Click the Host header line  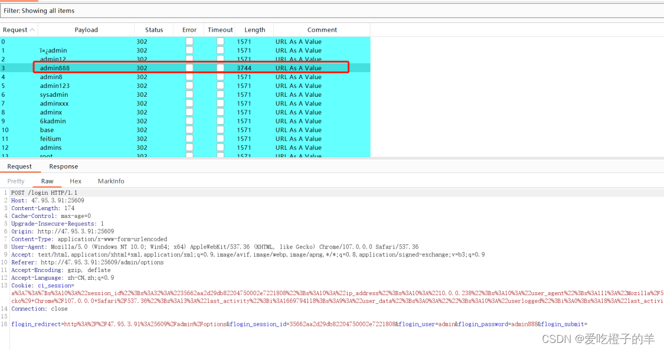coord(47,200)
